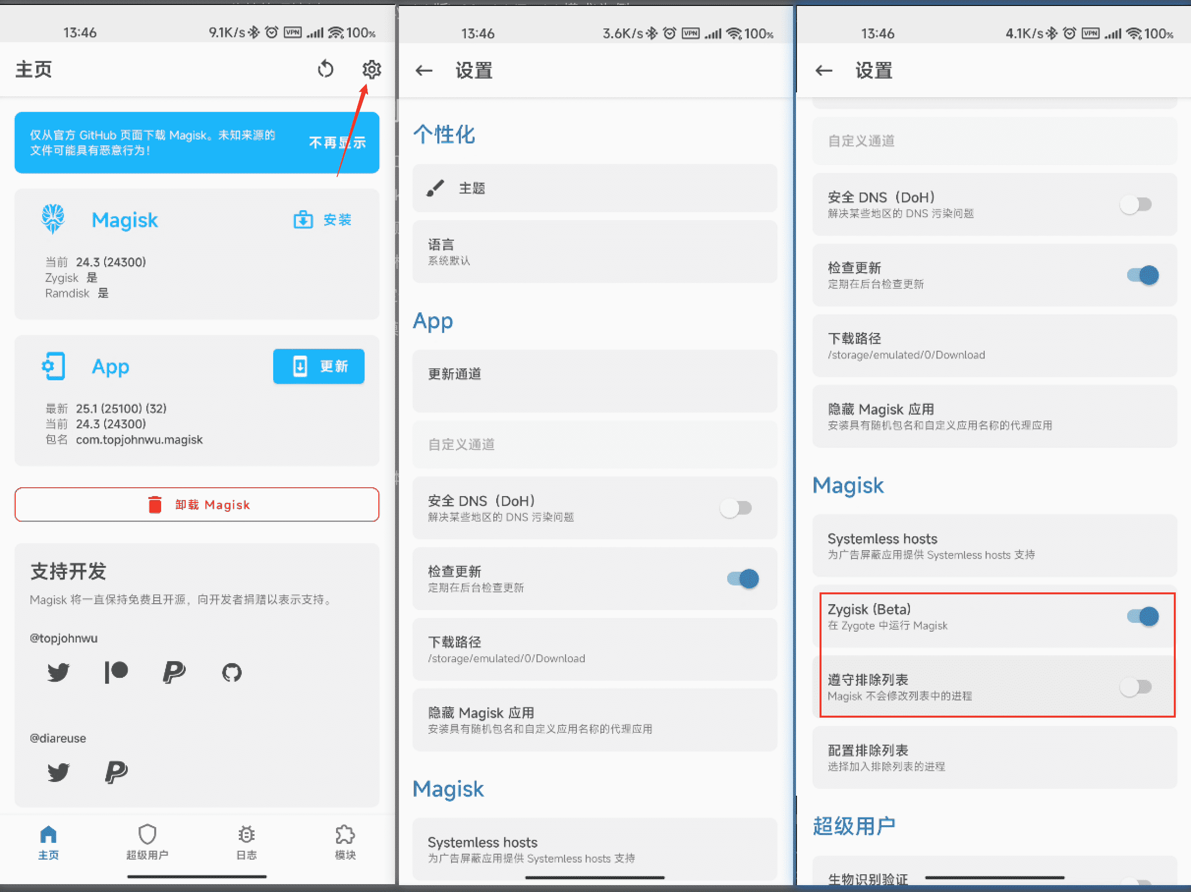The image size is (1191, 892).
Task: Turn on the 遵守排除列表 switch
Action: click(x=1136, y=686)
